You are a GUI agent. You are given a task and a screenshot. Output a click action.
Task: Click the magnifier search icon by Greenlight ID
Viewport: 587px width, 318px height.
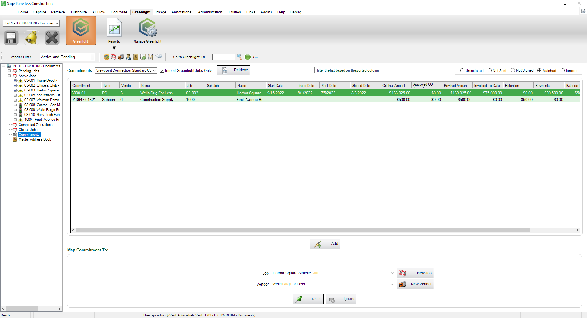coord(239,57)
